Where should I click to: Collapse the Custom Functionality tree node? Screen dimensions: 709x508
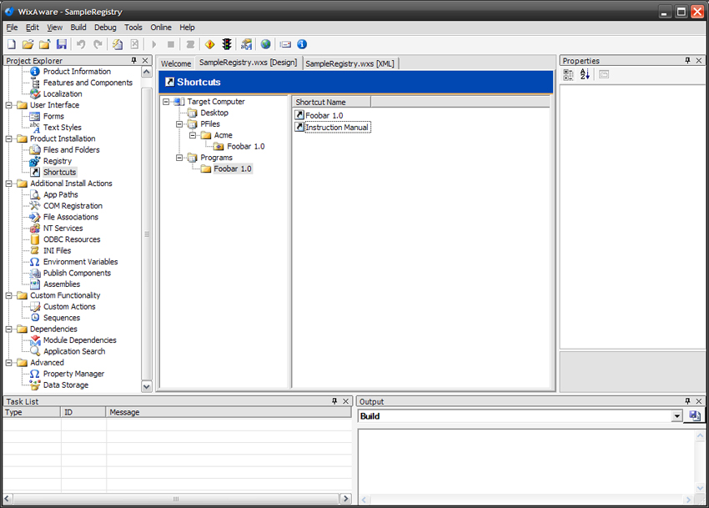8,295
